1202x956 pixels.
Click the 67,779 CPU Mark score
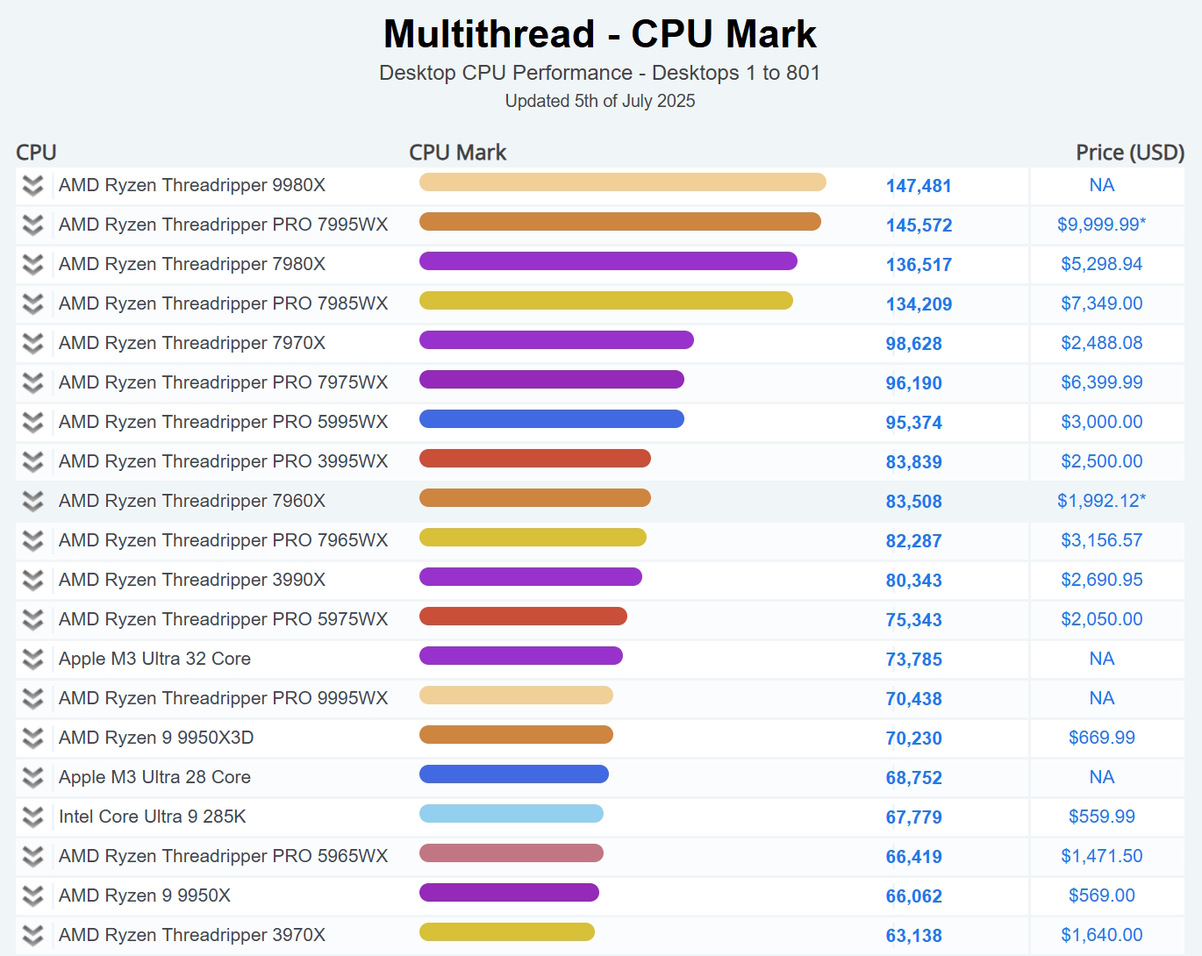913,817
